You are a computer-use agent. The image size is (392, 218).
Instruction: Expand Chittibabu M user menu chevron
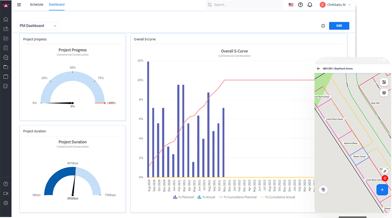click(x=349, y=5)
